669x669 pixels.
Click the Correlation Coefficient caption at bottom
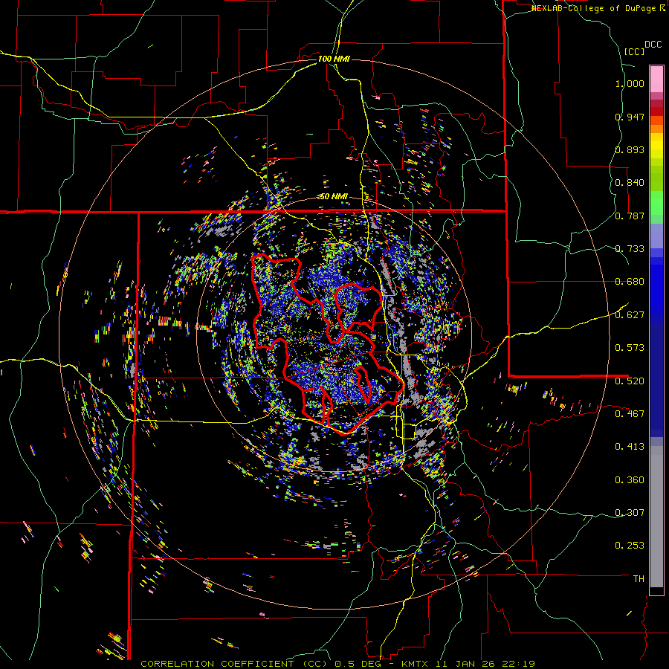point(337,664)
